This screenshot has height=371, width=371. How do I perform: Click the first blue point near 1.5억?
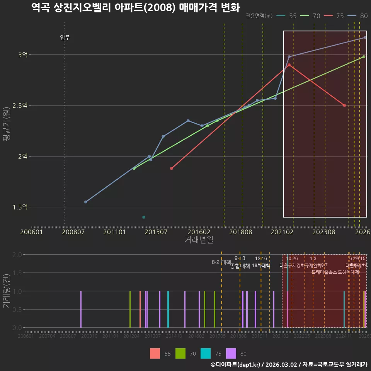click(86, 202)
